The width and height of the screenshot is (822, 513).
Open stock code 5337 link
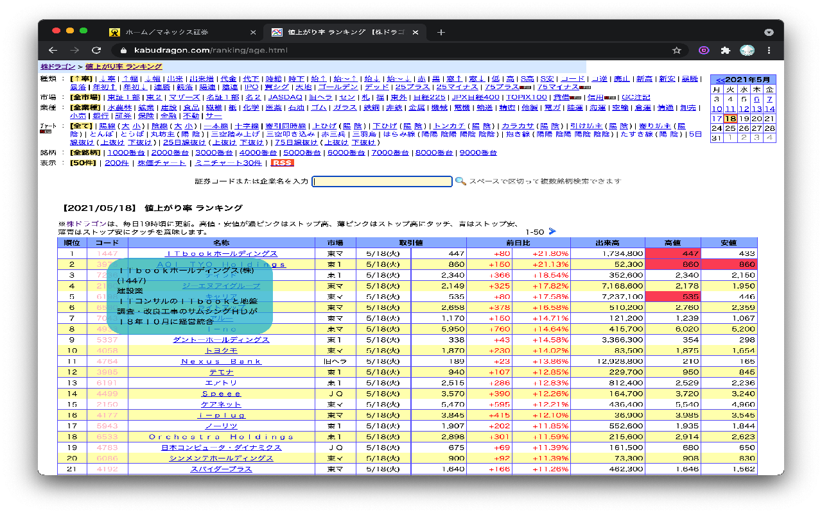pos(107,339)
